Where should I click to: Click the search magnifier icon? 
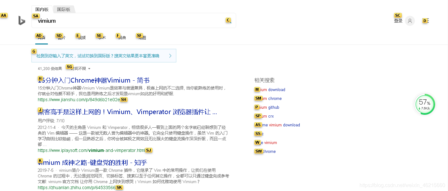229,21
